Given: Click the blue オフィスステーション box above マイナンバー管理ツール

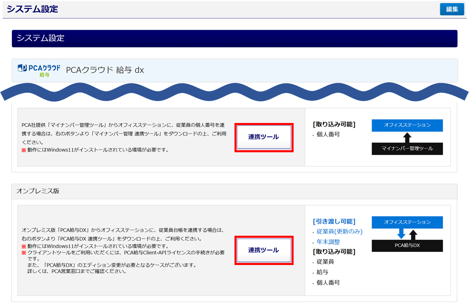Looking at the screenshot, I should [x=407, y=125].
